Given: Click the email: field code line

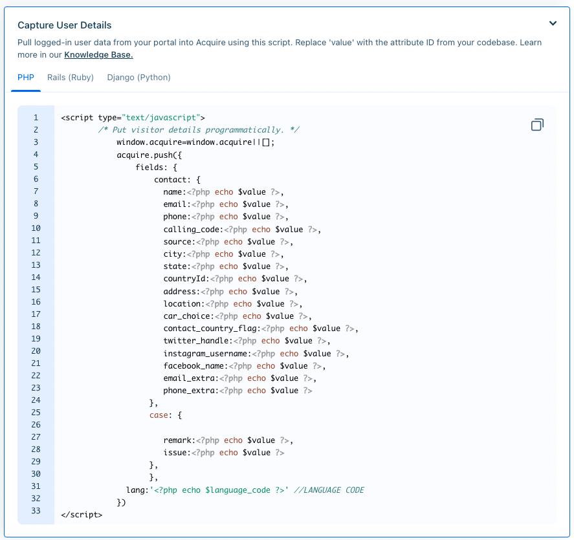Looking at the screenshot, I should [226, 204].
